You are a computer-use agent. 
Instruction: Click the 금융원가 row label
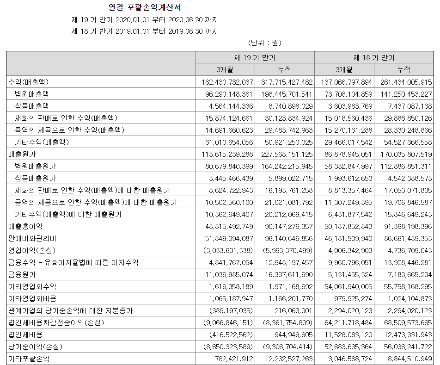(22, 275)
